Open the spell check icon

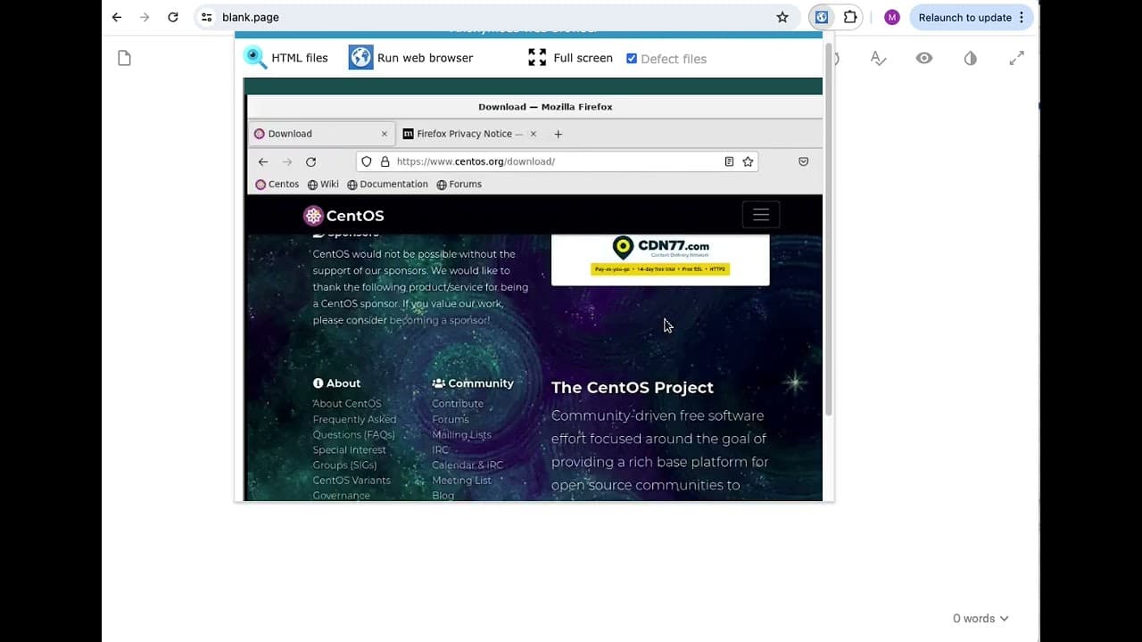pos(878,58)
